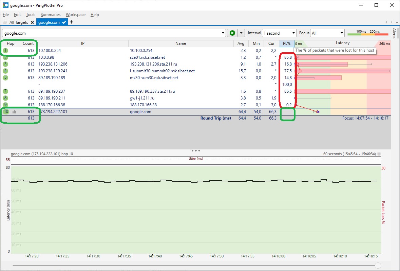Image resolution: width=400 pixels, height=271 pixels.
Task: Switch to the All Targets tab
Action: (19, 22)
